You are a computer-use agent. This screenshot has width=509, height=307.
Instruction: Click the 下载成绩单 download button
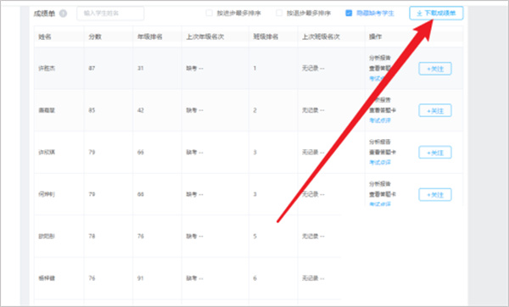tap(436, 13)
